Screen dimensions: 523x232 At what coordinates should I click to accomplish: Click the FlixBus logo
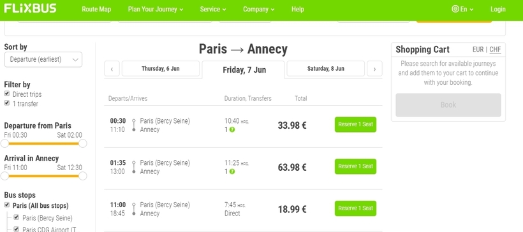(30, 9)
